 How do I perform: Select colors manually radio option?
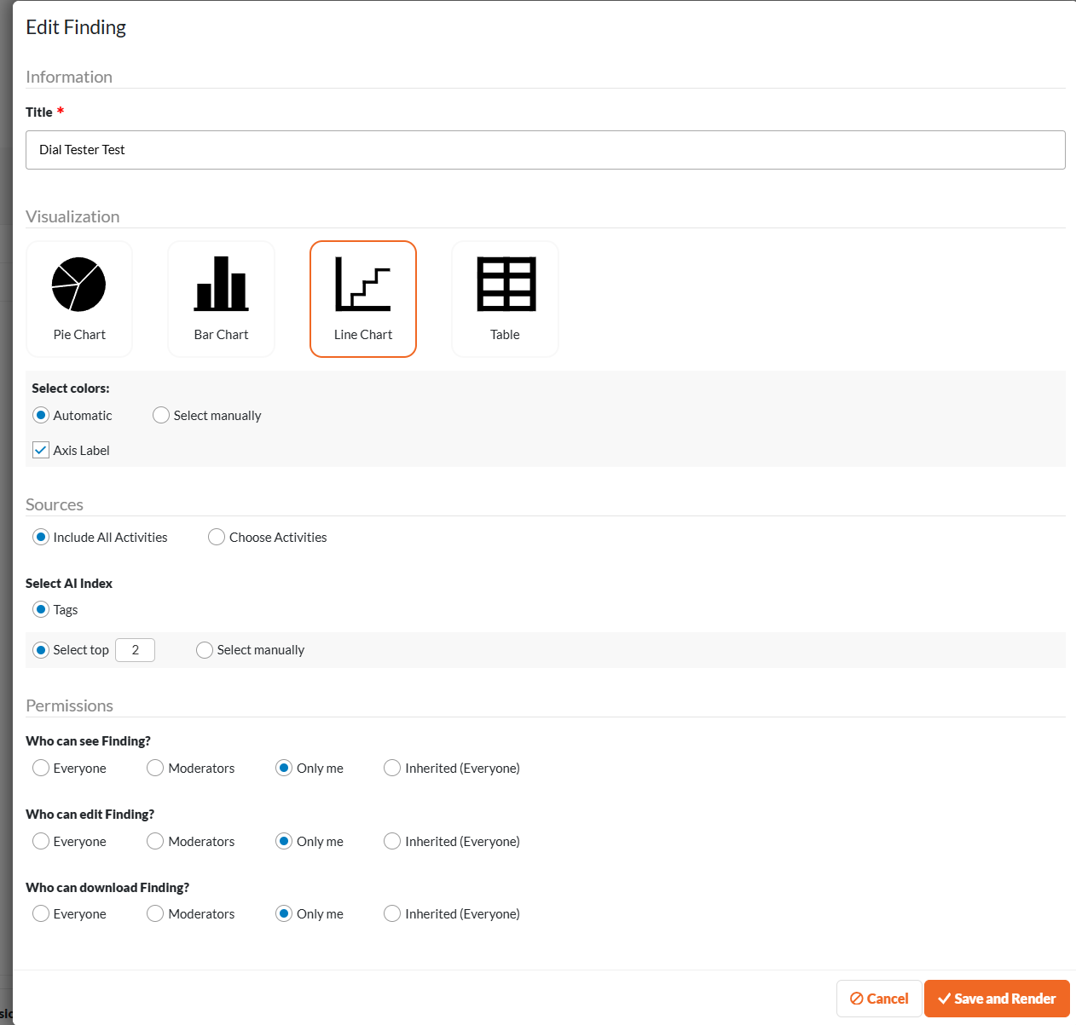pyautogui.click(x=161, y=415)
